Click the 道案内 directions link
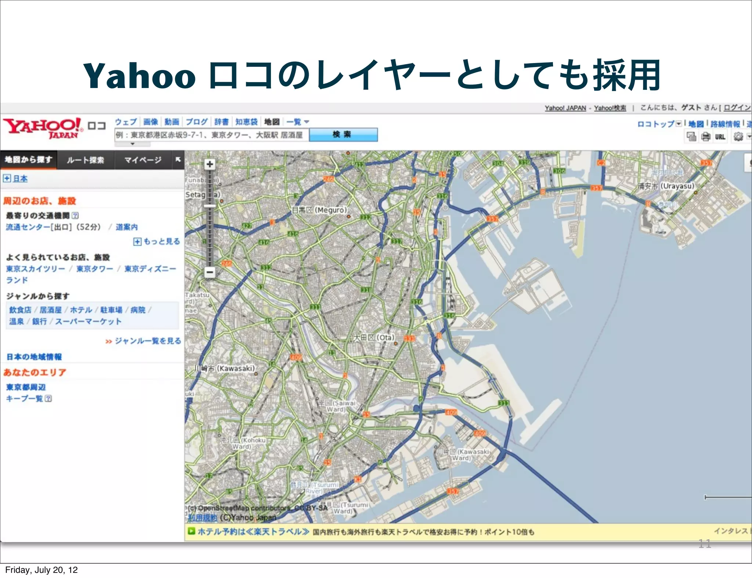 pyautogui.click(x=127, y=227)
